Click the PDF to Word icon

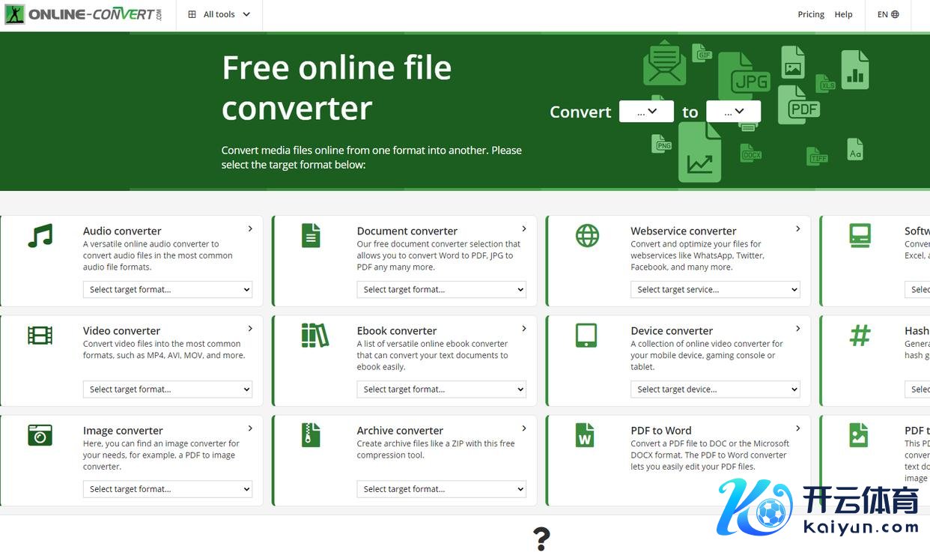click(585, 435)
